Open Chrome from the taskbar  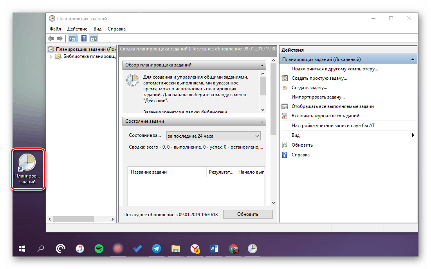pyautogui.click(x=233, y=249)
